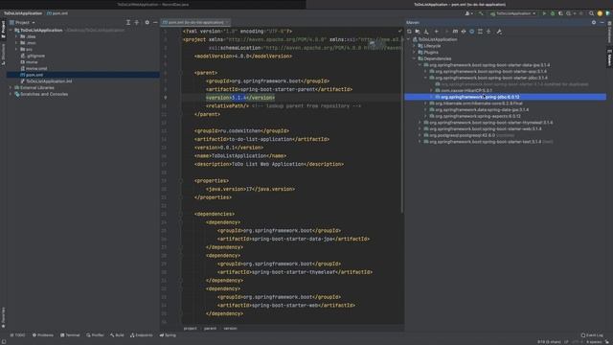Open run configuration dropdown ToDoListApplication
The width and height of the screenshot is (613, 345).
513,13
